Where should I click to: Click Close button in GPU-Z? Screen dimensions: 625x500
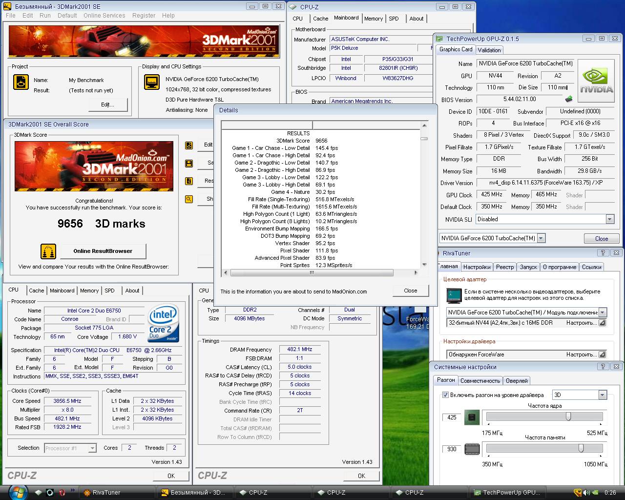[x=602, y=239]
